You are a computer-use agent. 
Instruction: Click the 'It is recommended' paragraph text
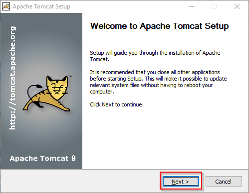[158, 82]
